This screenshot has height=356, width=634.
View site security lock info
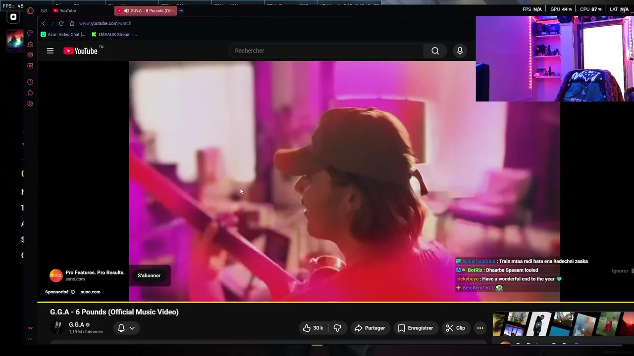(72, 23)
